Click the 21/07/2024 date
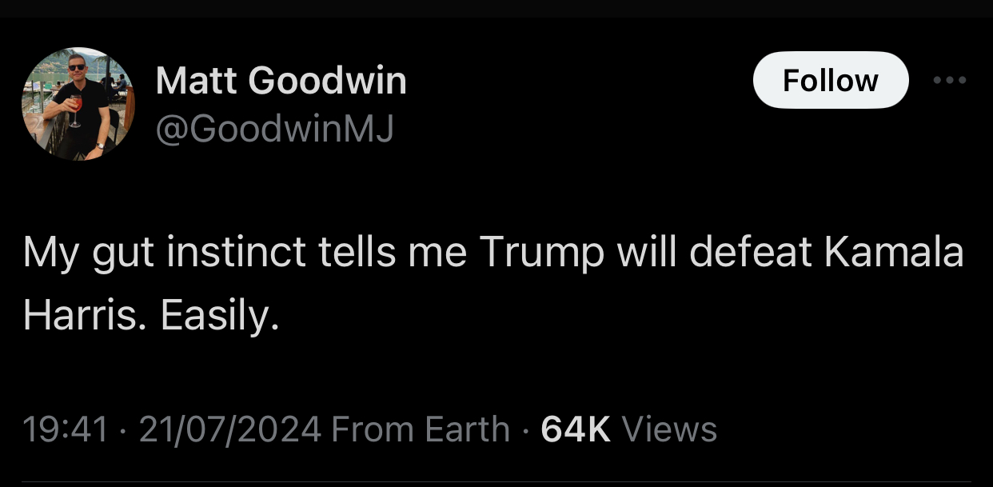 click(x=230, y=429)
